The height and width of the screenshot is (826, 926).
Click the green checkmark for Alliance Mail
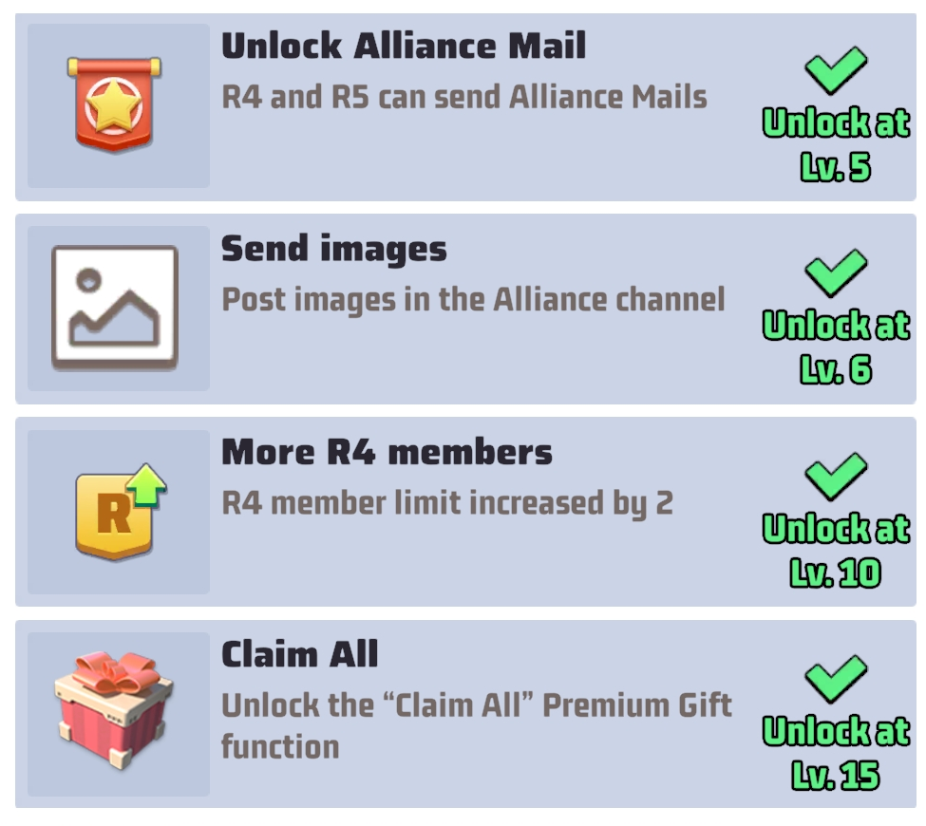[x=836, y=70]
